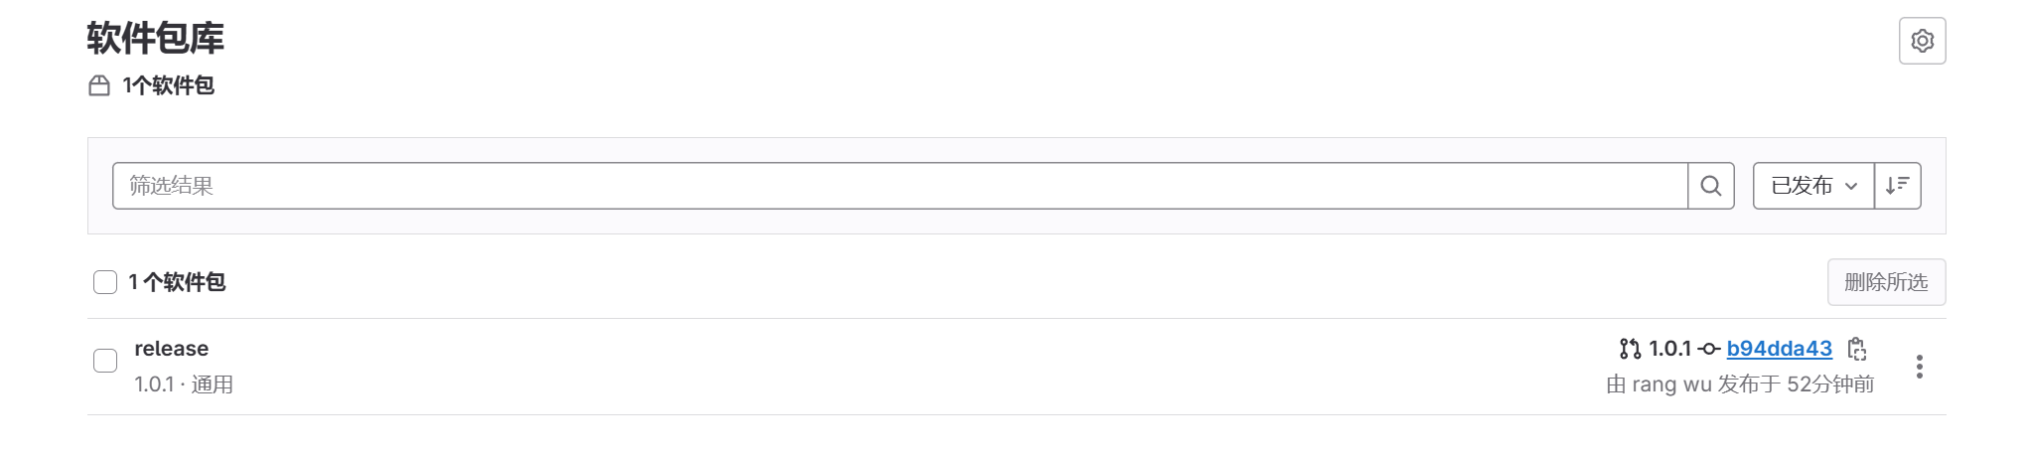Click the 52分钟前 publish timestamp

pyautogui.click(x=1829, y=384)
